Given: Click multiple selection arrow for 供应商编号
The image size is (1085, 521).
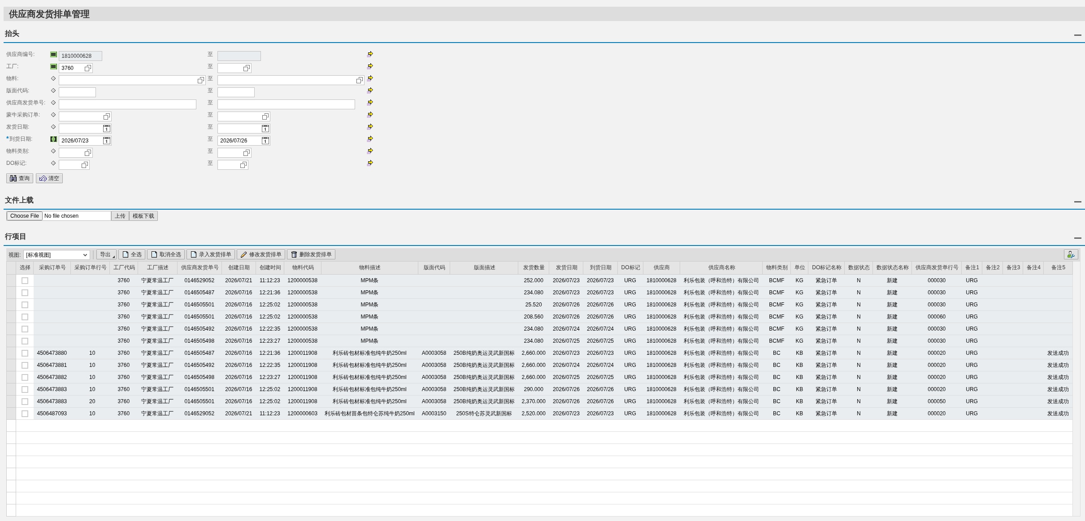Looking at the screenshot, I should click(370, 54).
